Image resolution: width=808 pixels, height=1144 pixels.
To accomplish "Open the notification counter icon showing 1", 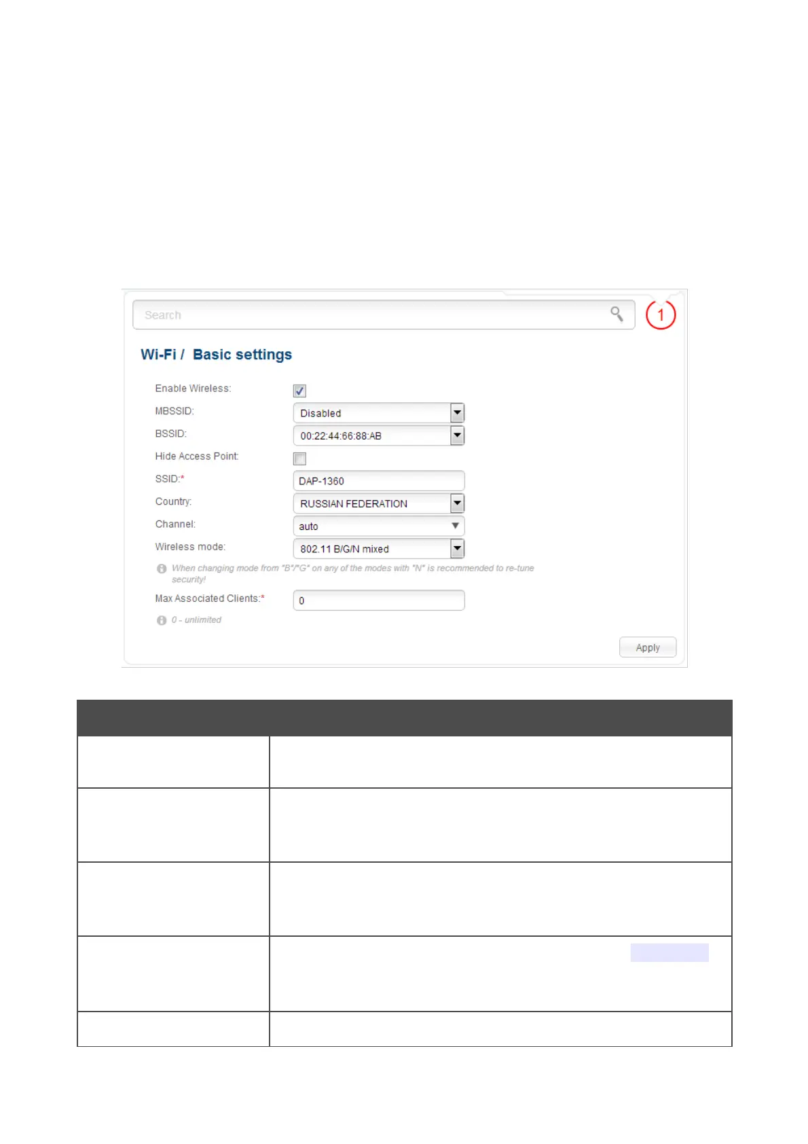I will coord(661,315).
